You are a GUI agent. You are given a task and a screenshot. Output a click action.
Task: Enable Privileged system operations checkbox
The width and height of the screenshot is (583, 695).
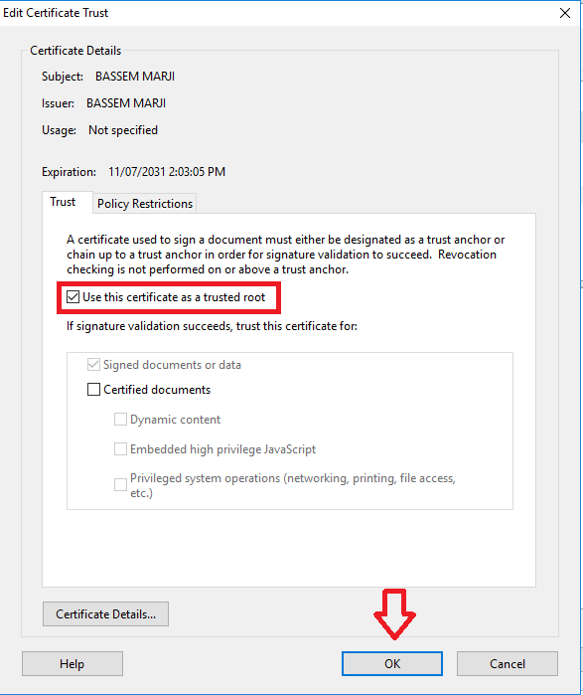pos(120,484)
